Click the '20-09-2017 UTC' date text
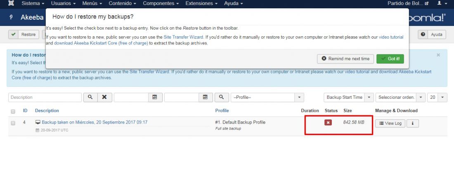Viewport: 454px width, 177px height. [54, 130]
